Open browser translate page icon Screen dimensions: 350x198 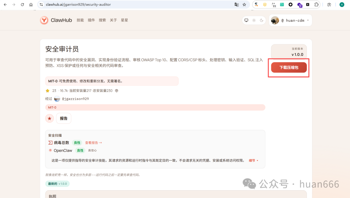[237, 5]
